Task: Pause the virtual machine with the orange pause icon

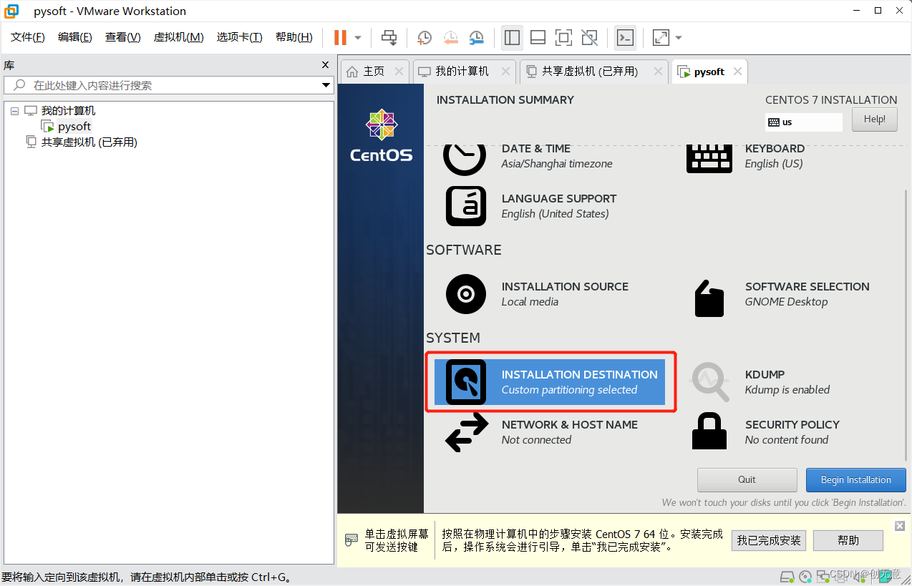Action: (x=340, y=37)
